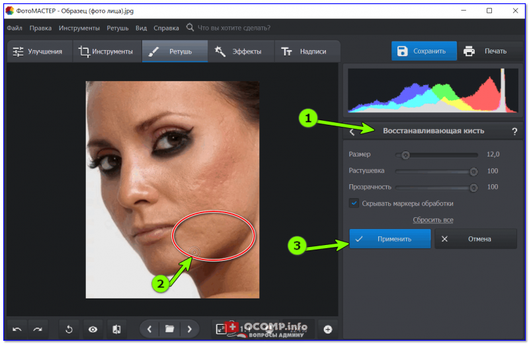Open the Правка menu

point(40,28)
